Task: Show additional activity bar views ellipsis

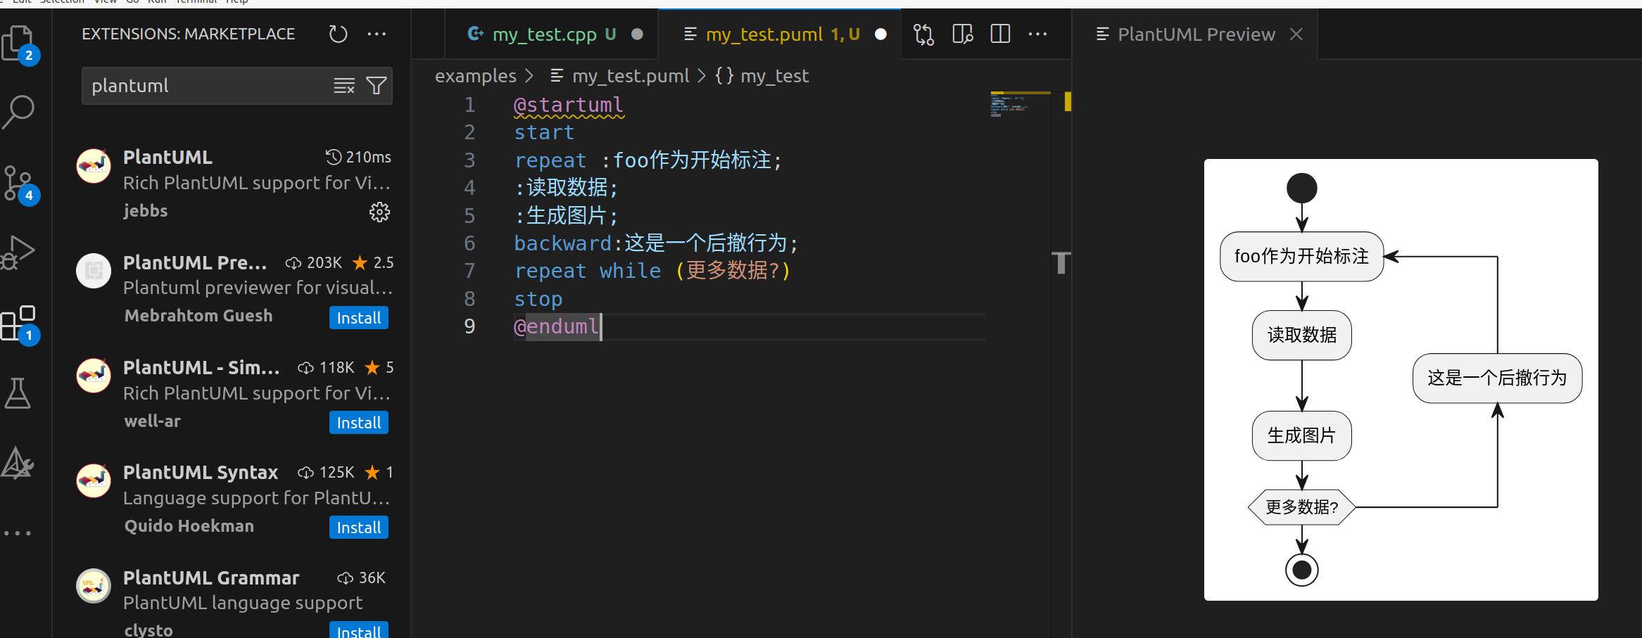Action: pyautogui.click(x=18, y=533)
